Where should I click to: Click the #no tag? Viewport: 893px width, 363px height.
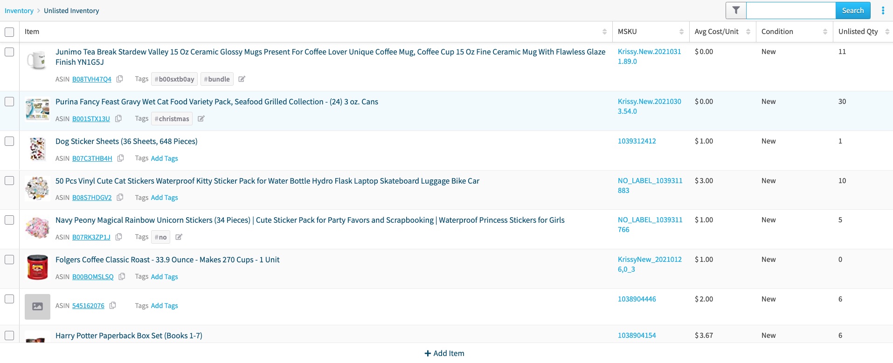point(160,237)
